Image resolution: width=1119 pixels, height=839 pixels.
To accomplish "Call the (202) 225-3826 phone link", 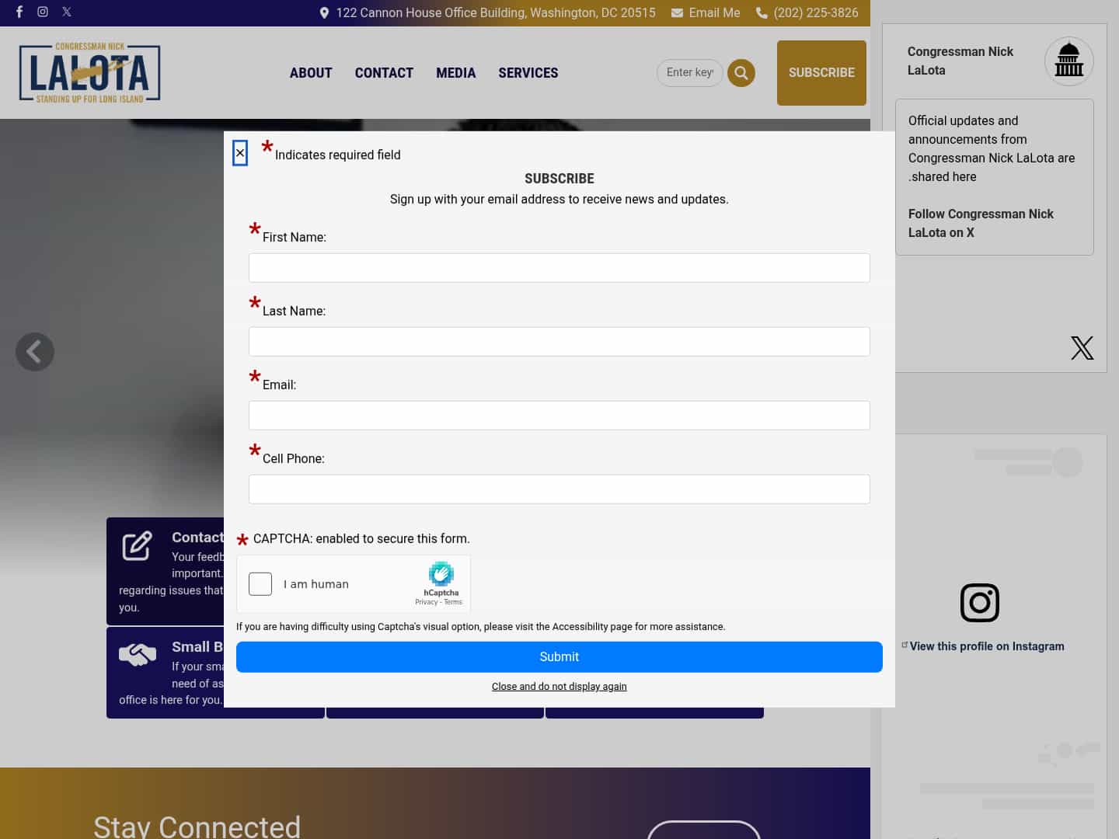I will coord(816,13).
